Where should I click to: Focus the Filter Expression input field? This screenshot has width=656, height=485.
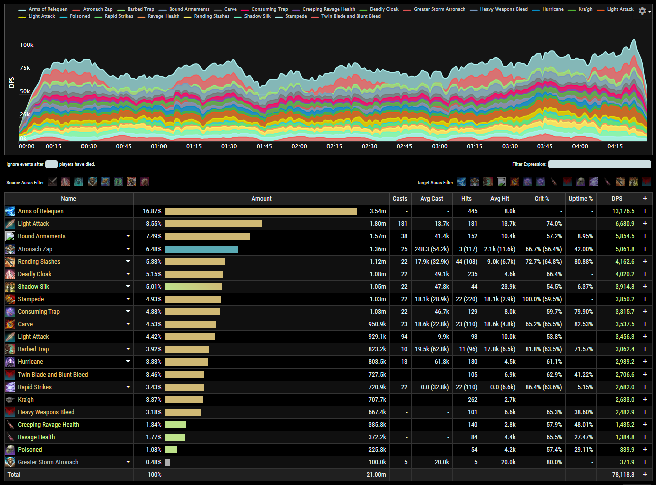(x=600, y=164)
